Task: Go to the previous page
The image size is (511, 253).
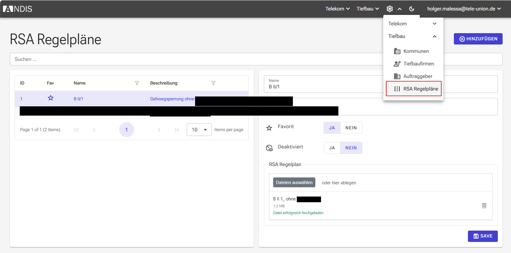Action: 94,130
